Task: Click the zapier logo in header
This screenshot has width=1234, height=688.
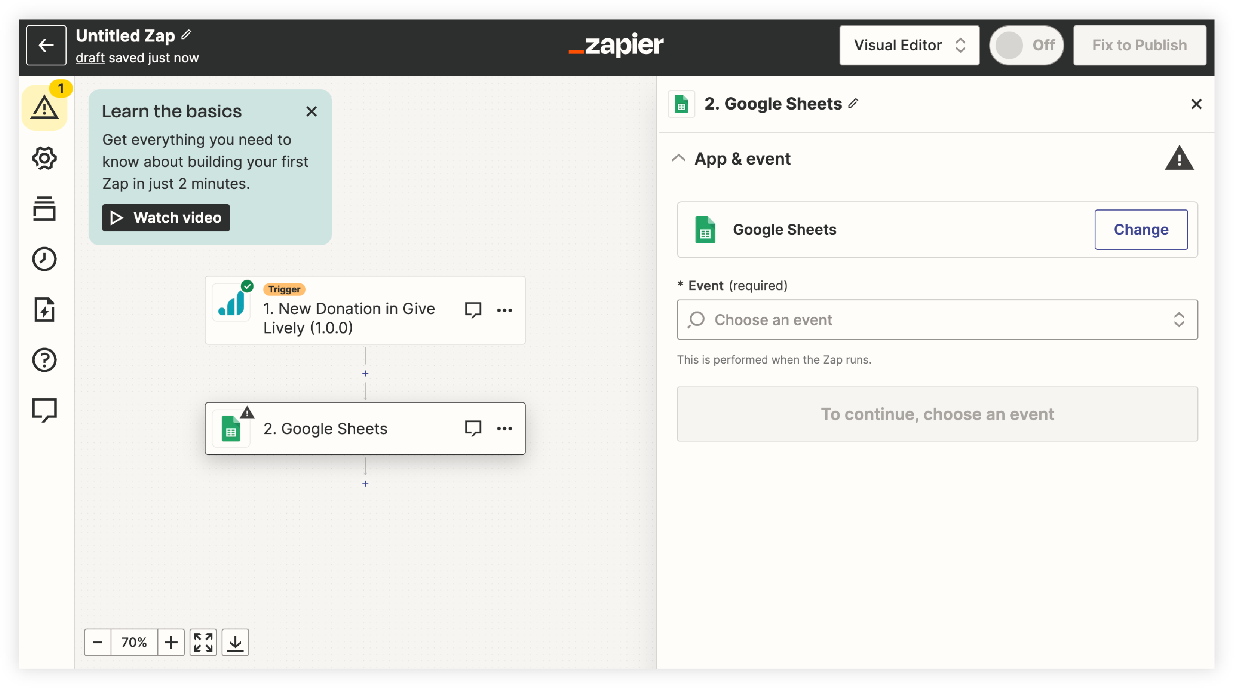Action: click(616, 45)
